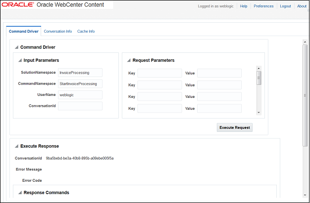Open Preferences in the header
The height and width of the screenshot is (203, 310).
coord(263,6)
